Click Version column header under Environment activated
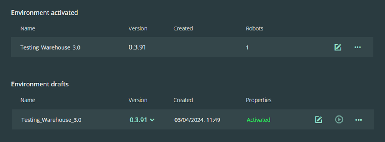 (138, 28)
